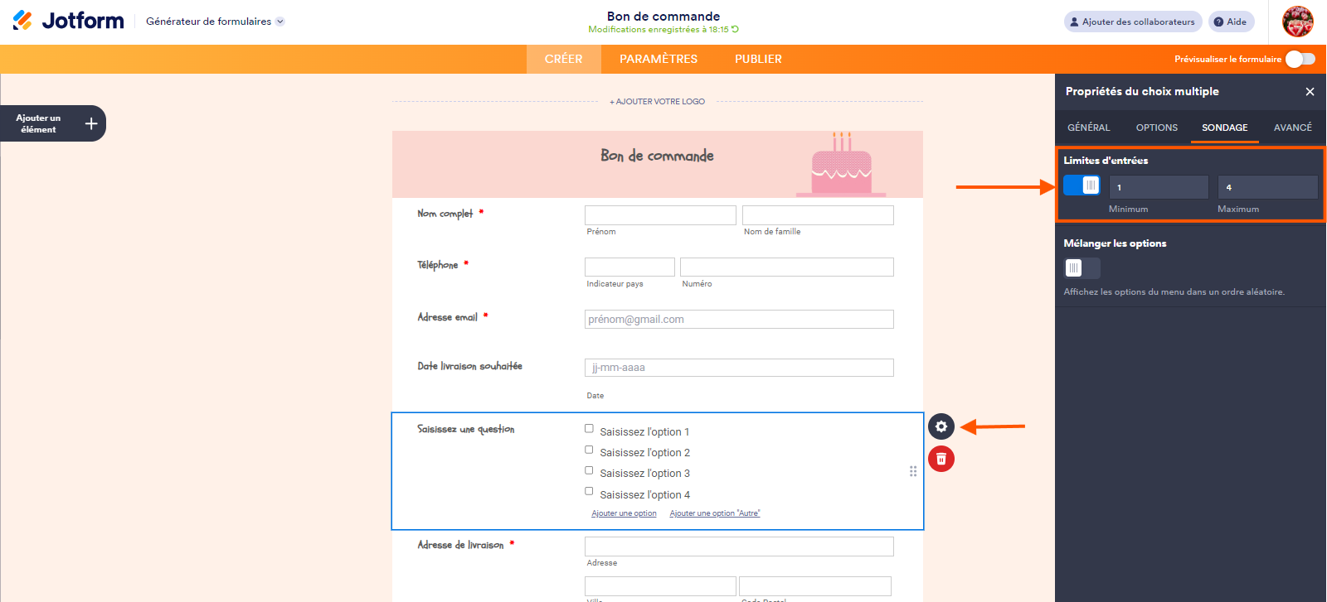1327x602 pixels.
Task: Click the revision history icon
Action: (735, 30)
